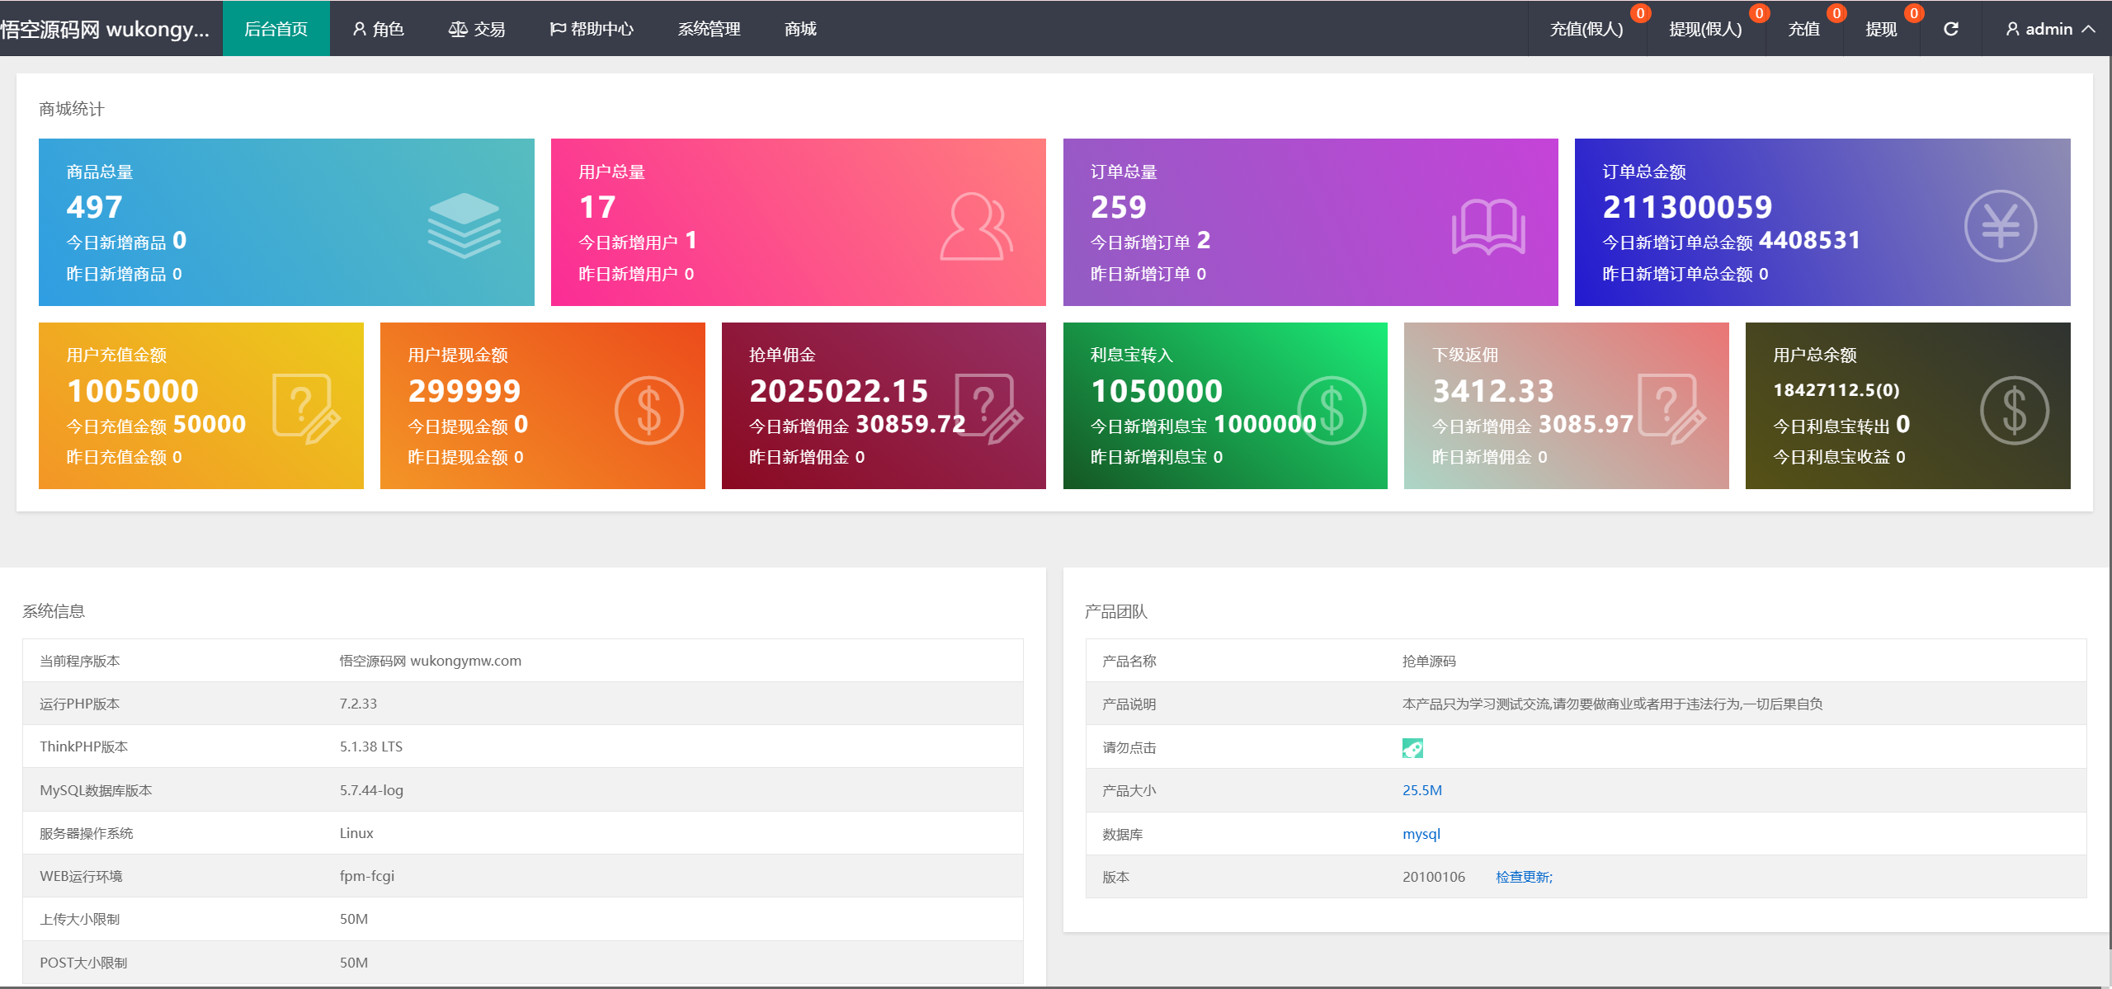
Task: Switch to the 后台首页 tab
Action: coord(276,29)
